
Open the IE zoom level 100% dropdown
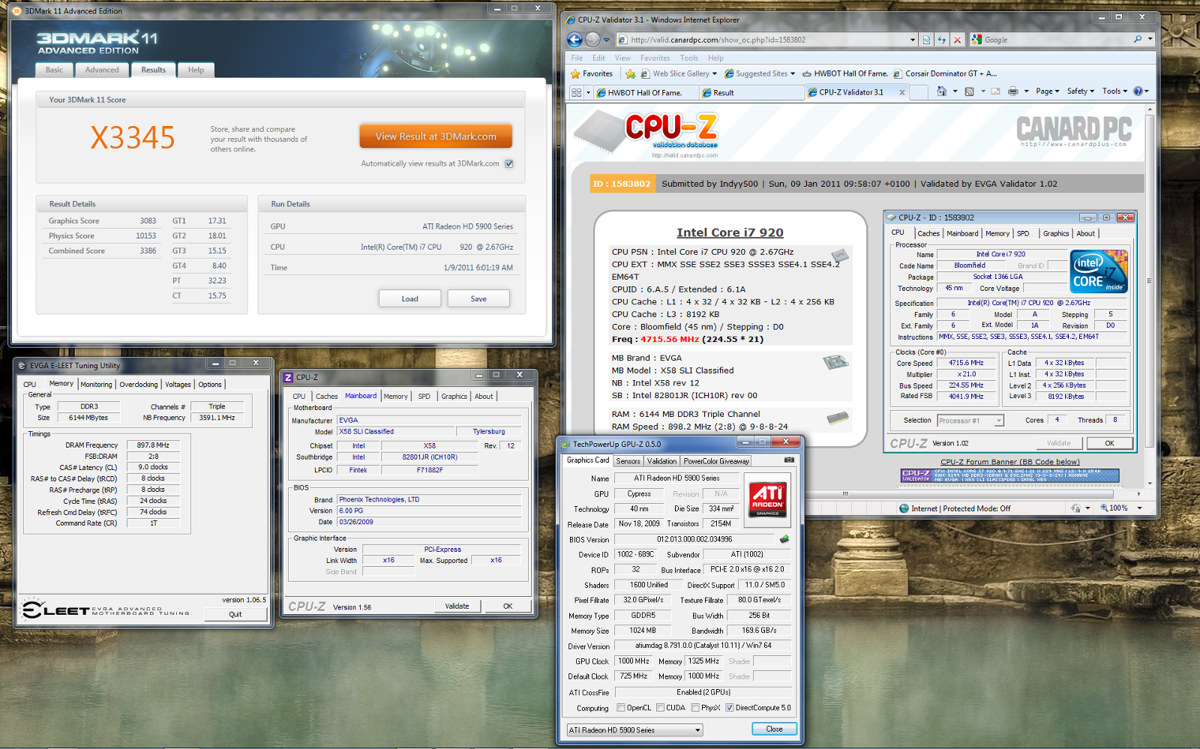point(1139,508)
